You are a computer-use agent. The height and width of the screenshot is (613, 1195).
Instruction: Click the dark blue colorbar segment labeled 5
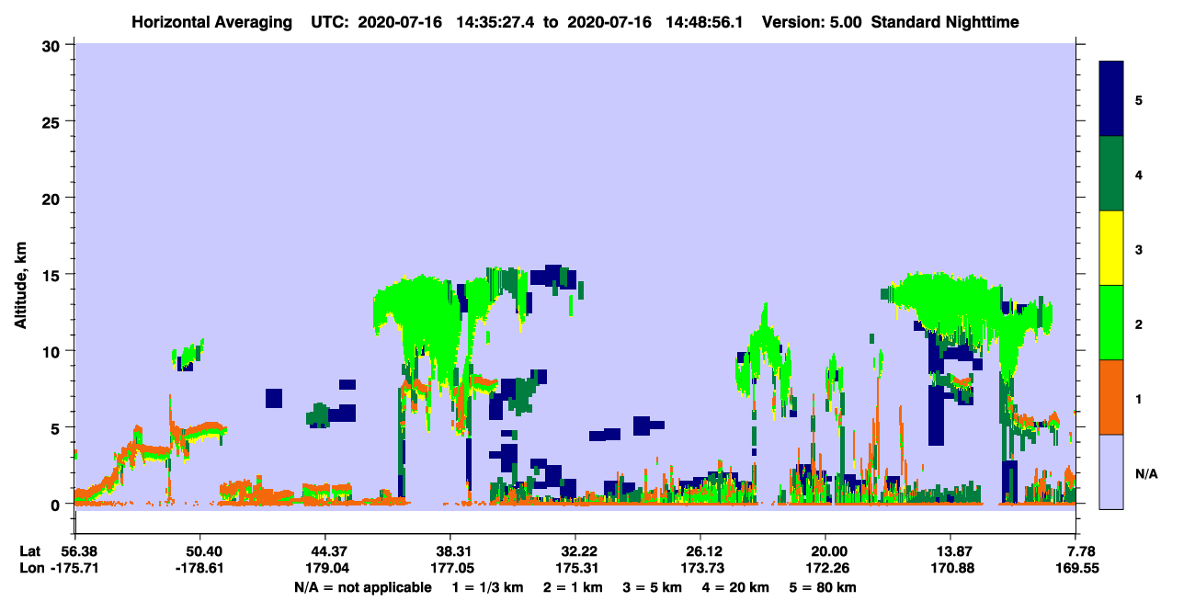1111,99
